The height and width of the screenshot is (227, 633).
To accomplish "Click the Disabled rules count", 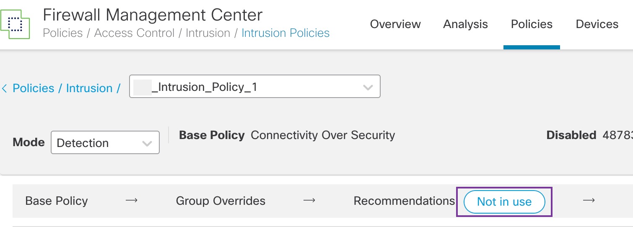I will click(x=616, y=135).
